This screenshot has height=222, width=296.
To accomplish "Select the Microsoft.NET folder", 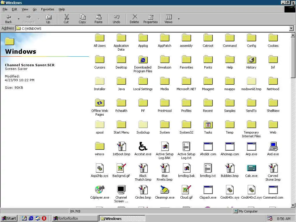I will click(x=186, y=84).
